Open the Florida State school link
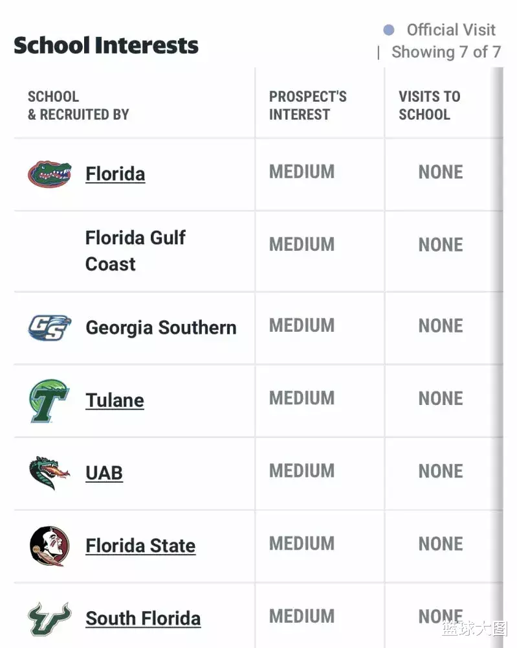Screen dimensions: 517x648 pyautogui.click(x=140, y=546)
